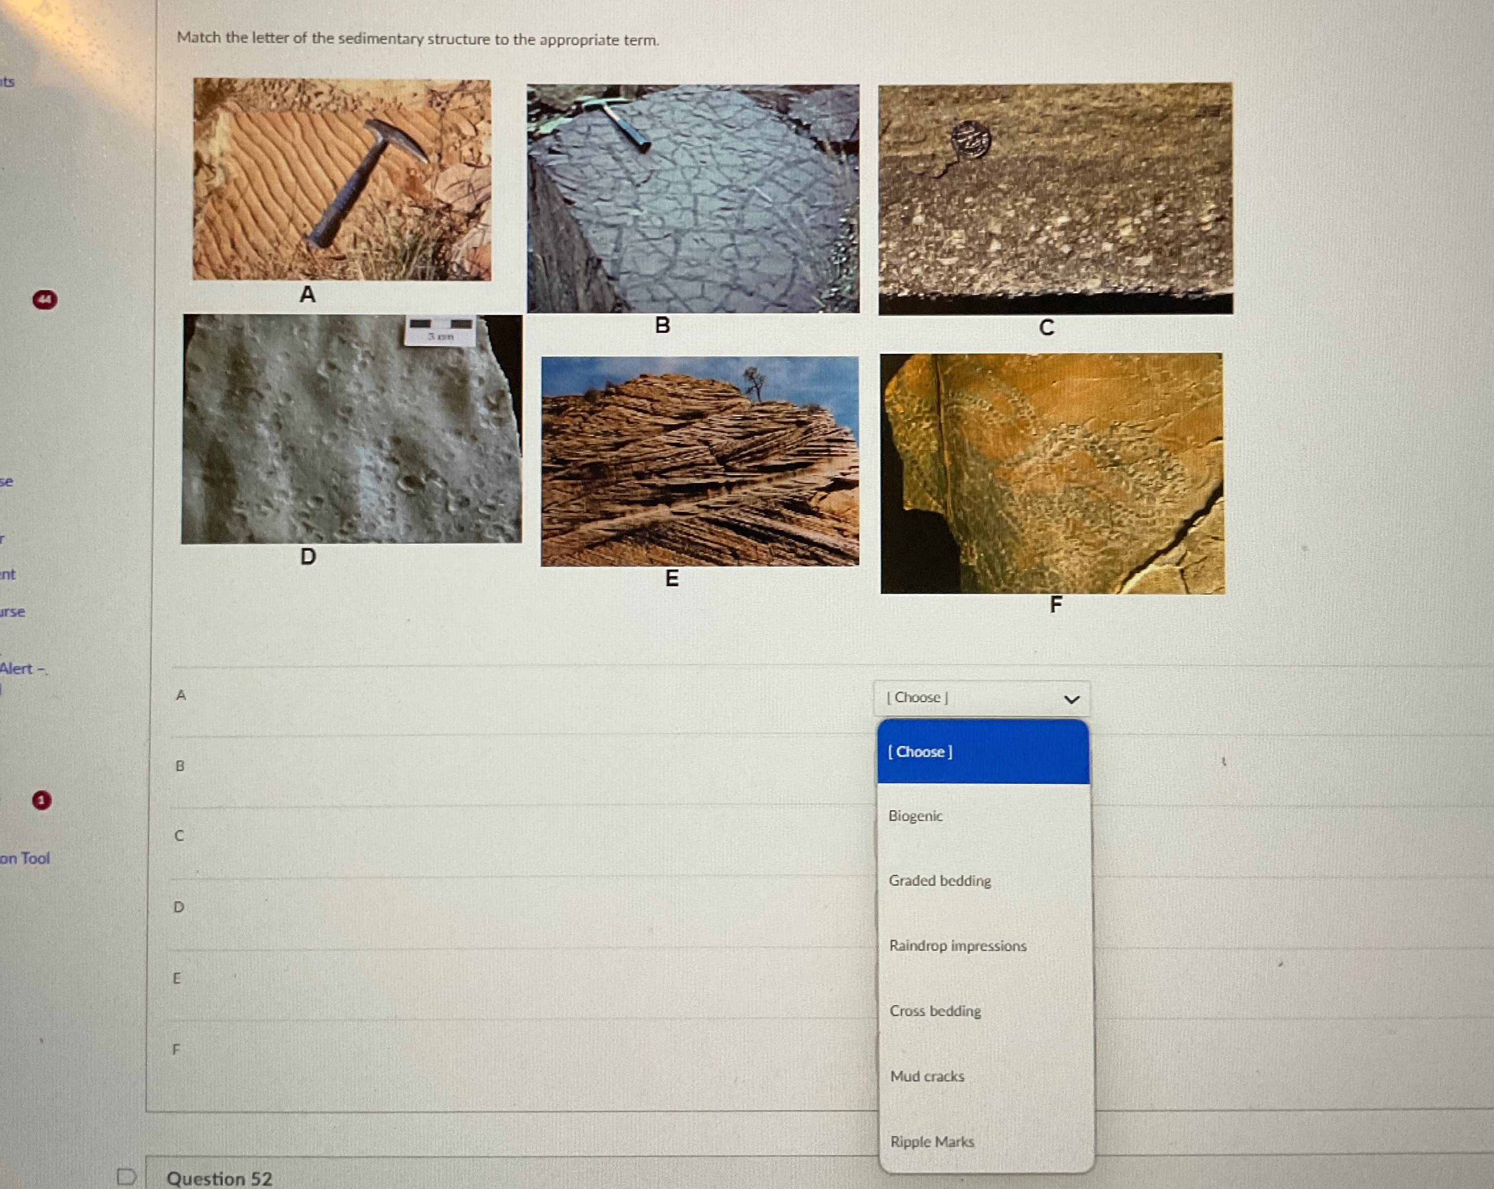The height and width of the screenshot is (1189, 1494).
Task: Select Cross bedding option
Action: click(935, 1011)
